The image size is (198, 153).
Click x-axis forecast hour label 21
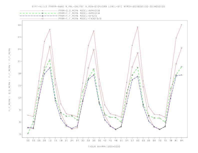pos(66,140)
